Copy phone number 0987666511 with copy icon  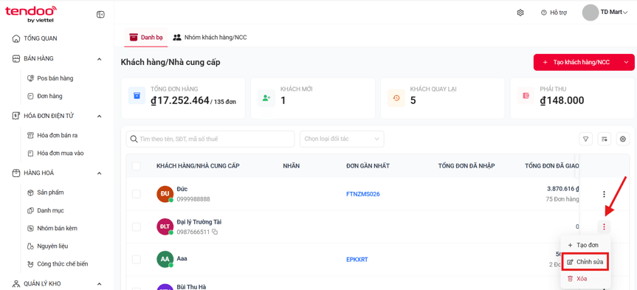[215, 232]
